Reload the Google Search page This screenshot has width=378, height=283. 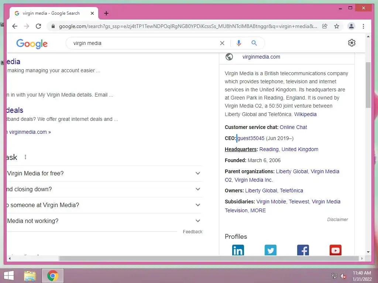click(x=38, y=26)
